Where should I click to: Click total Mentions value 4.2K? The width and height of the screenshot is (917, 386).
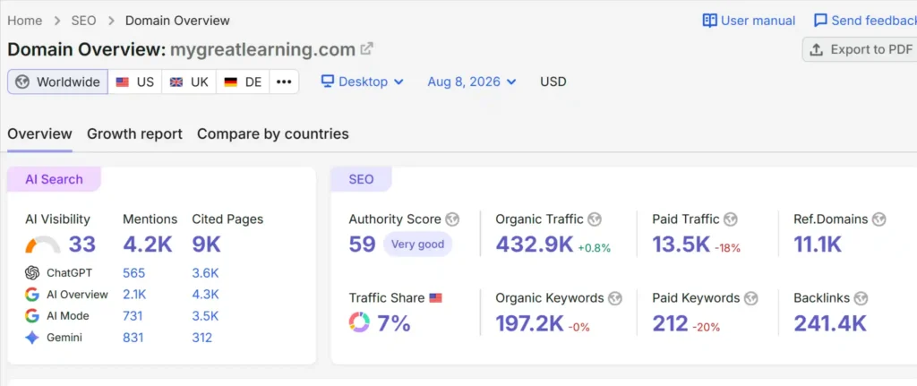coord(148,244)
